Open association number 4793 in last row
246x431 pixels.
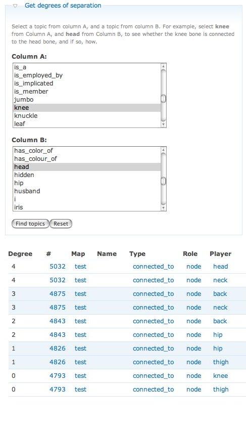click(58, 390)
